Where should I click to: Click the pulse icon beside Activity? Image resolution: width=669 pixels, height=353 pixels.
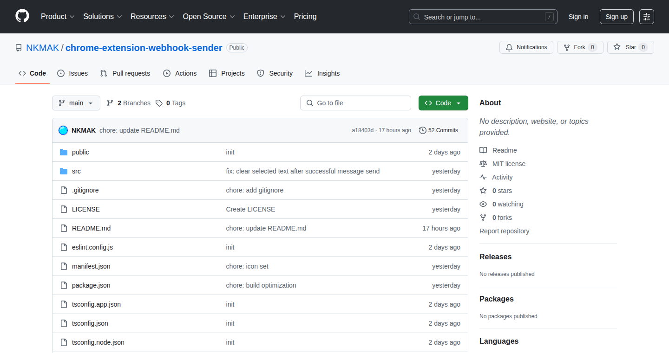click(x=483, y=177)
